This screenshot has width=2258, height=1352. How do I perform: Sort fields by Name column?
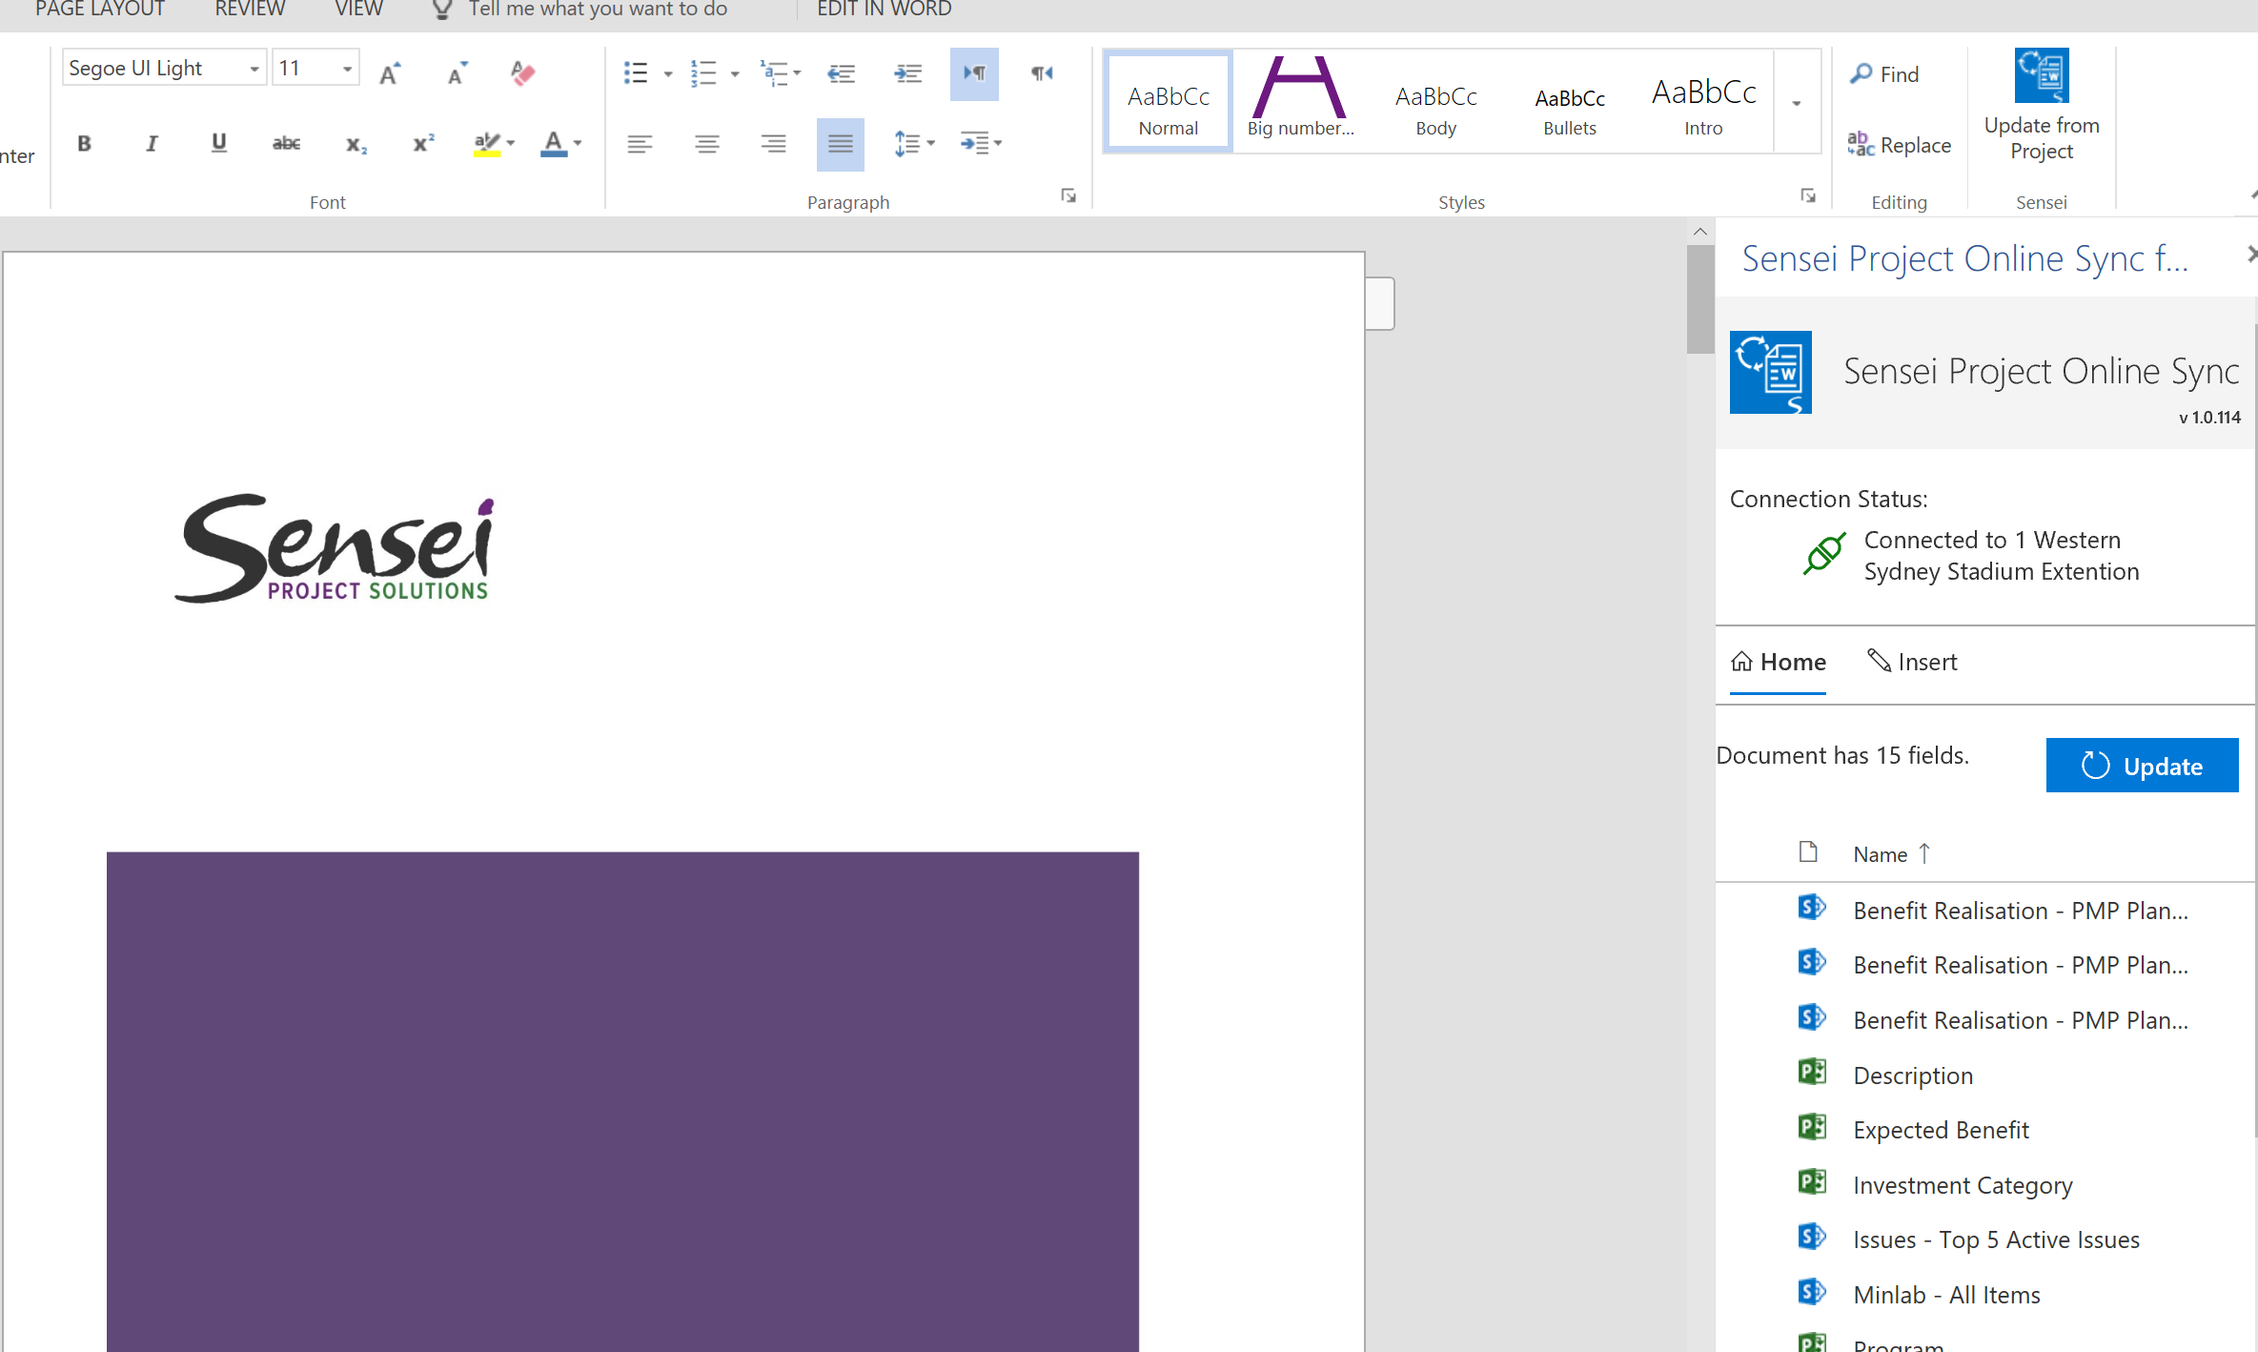(1892, 854)
